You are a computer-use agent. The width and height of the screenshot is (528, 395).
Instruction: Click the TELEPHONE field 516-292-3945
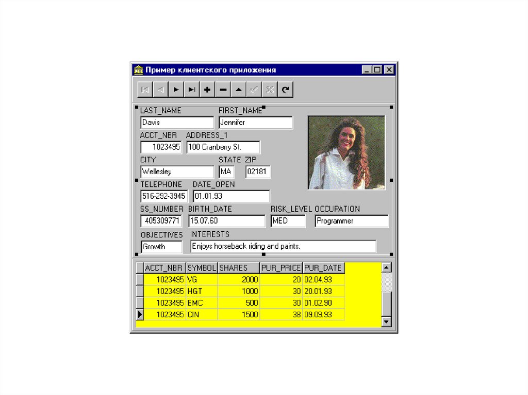coord(164,196)
